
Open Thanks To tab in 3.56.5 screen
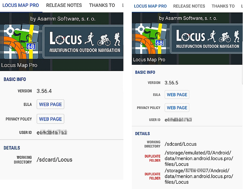click(223, 6)
